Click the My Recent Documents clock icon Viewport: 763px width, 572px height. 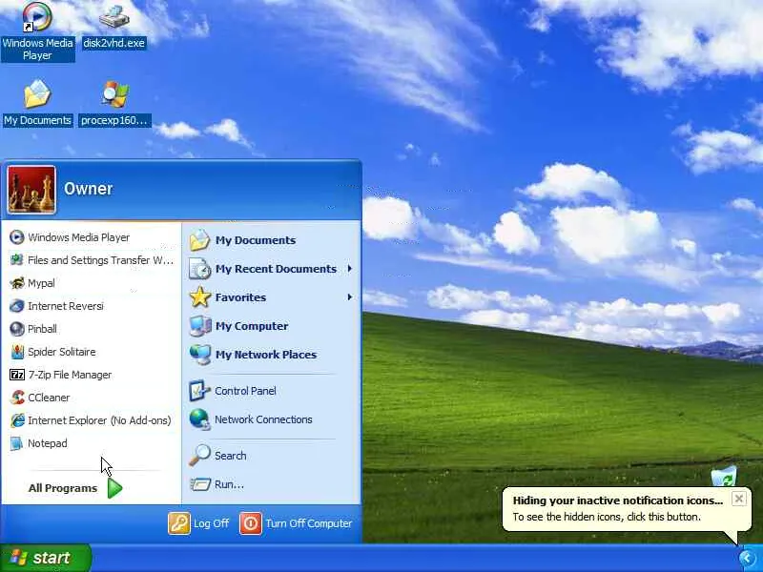point(199,269)
